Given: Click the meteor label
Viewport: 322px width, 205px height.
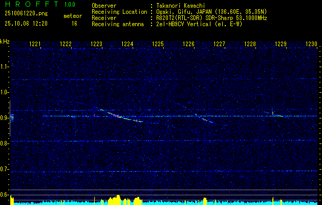Looking at the screenshot, I should click(x=73, y=16).
